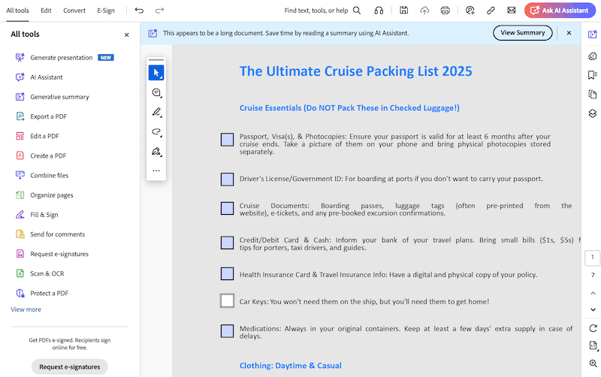Save the document using the floppy disk icon

pos(404,11)
